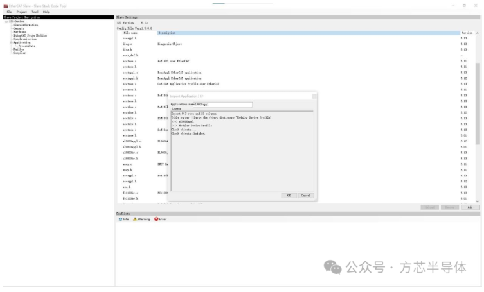Open the Help menu
This screenshot has width=484, height=292.
[x=46, y=12]
